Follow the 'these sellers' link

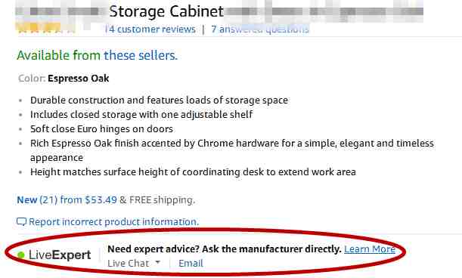point(141,55)
